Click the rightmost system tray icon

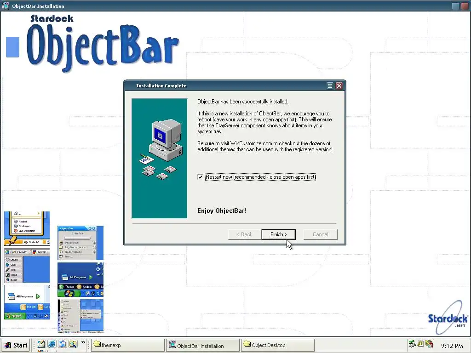tap(429, 344)
